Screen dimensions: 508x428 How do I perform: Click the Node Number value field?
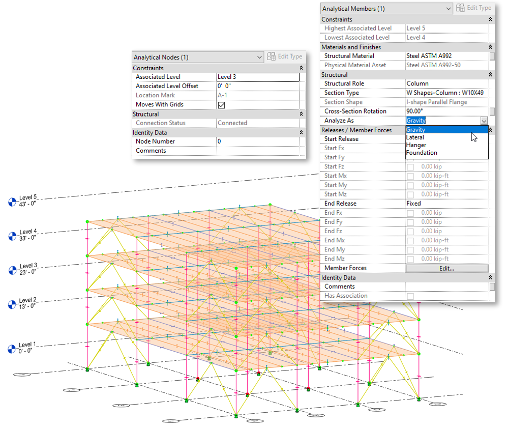point(258,141)
